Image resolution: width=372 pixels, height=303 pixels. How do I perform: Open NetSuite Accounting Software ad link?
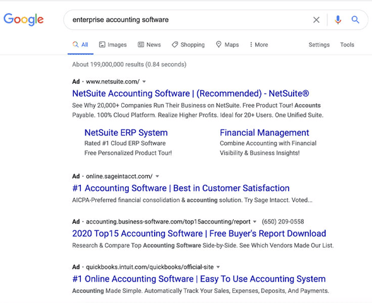191,93
